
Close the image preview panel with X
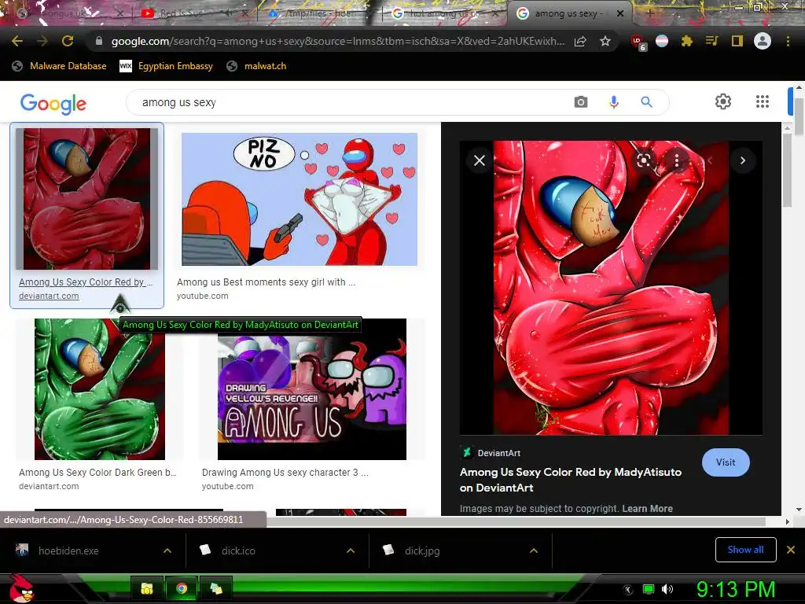(480, 160)
